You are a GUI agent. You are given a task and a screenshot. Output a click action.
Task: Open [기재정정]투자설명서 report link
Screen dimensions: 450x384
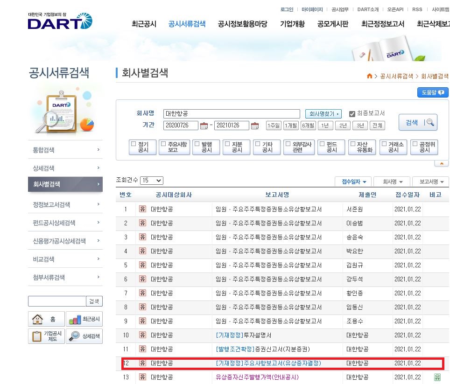243,335
